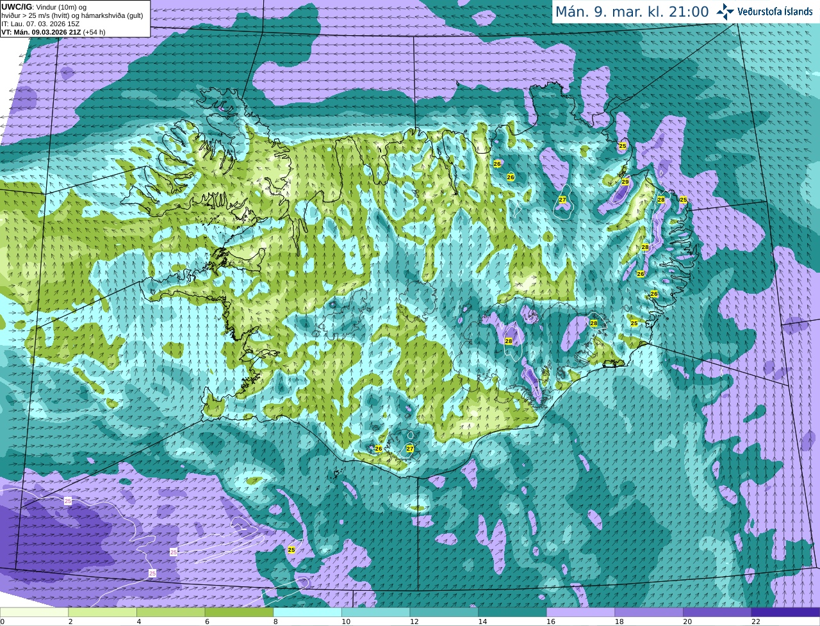Screen dimensions: 820x626
Task: Pick the darkest purple swatch above 22 m/s
Action: [785, 612]
